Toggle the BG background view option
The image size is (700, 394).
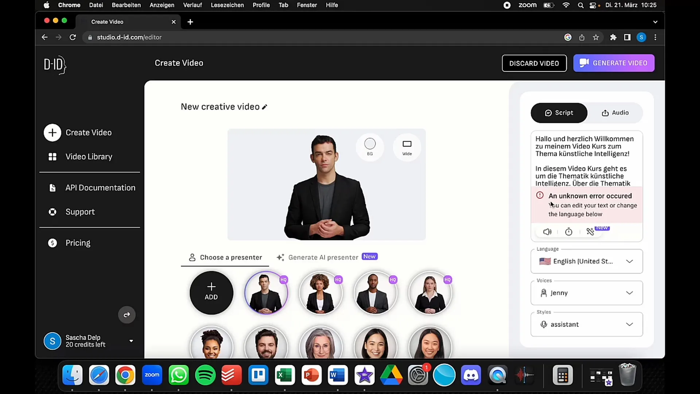click(370, 147)
